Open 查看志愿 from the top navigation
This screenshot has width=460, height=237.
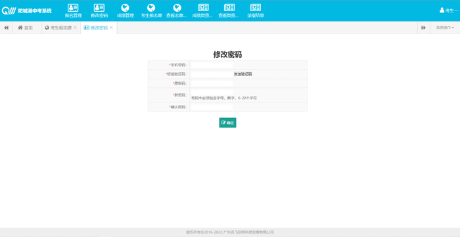tap(177, 11)
